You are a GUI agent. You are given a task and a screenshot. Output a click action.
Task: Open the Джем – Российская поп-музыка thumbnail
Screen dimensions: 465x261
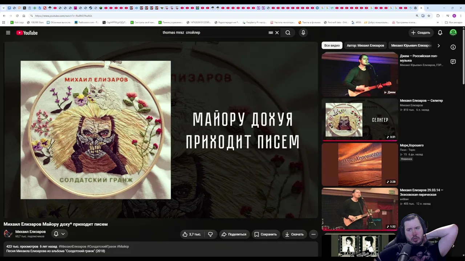(x=360, y=74)
